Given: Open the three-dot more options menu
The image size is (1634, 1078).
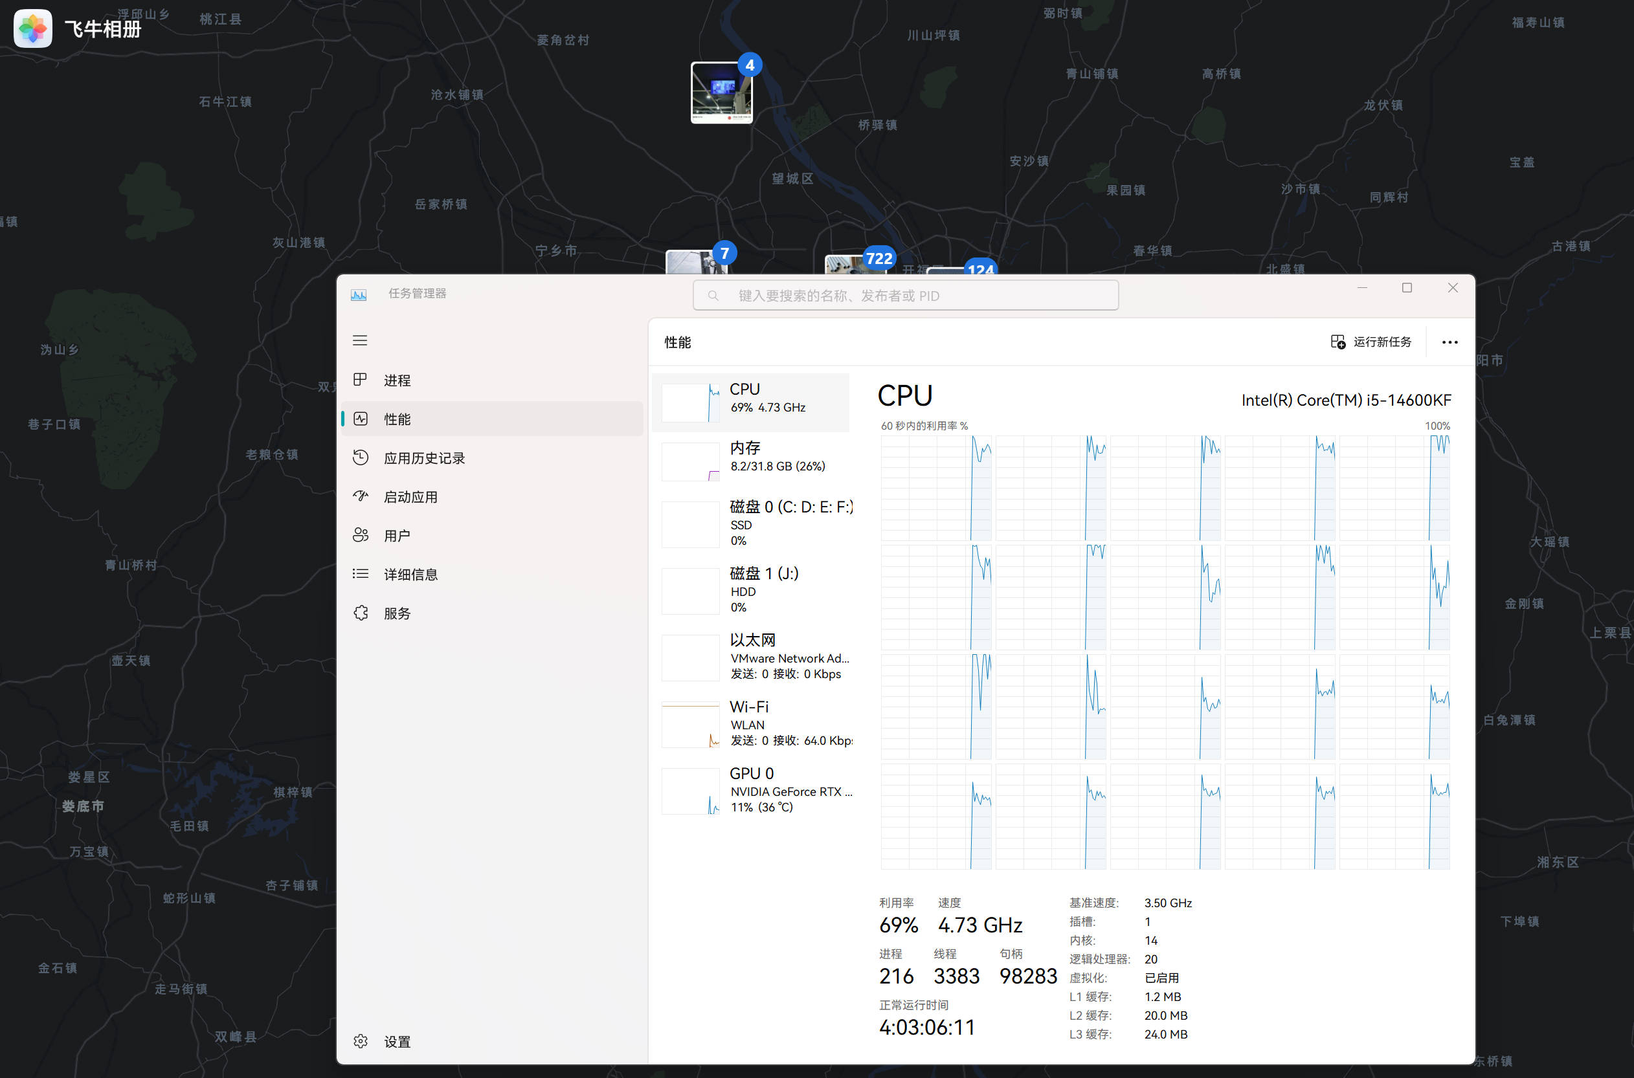Looking at the screenshot, I should click(1449, 342).
